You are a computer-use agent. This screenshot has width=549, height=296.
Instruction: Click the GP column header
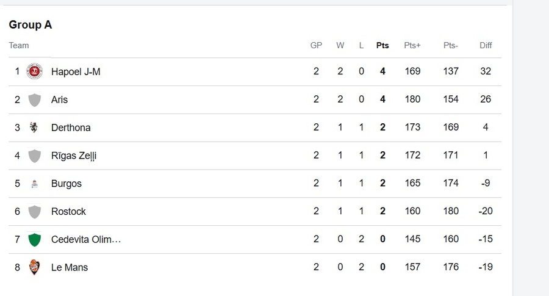[316, 46]
